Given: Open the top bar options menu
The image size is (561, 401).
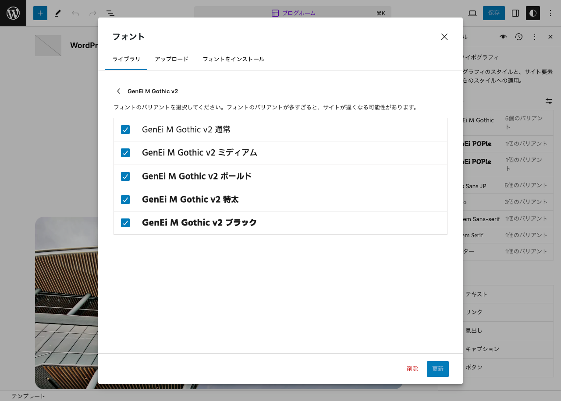Looking at the screenshot, I should 550,13.
